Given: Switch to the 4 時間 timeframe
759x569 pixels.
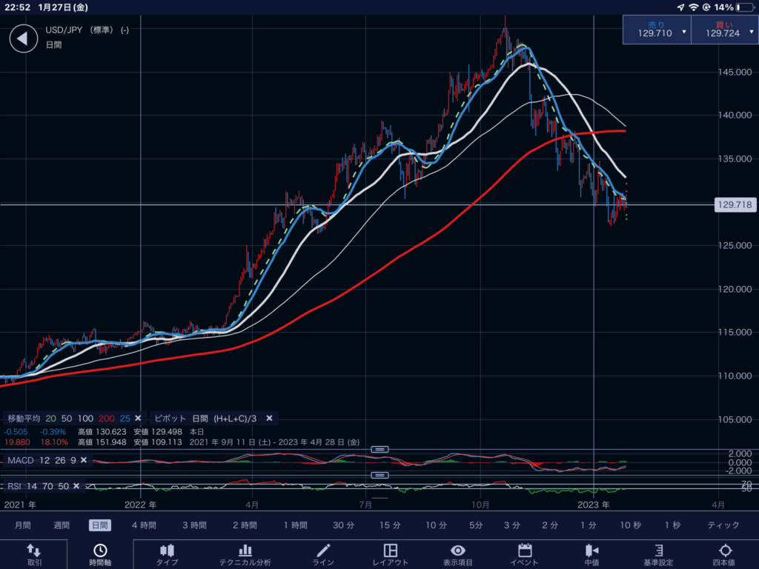Looking at the screenshot, I should (x=144, y=525).
